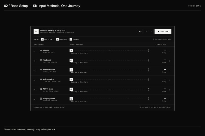205x136 pixels.
Task: Click the Screen reader racer marker on track
Action: pyautogui.click(x=71, y=70)
